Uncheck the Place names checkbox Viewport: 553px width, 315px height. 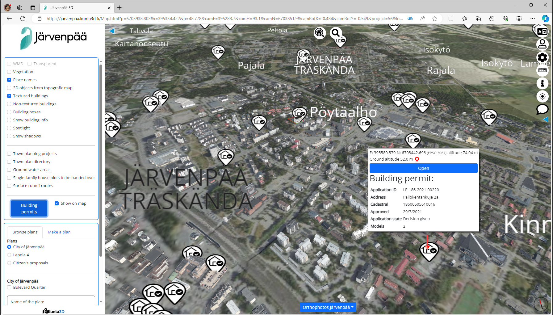[x=9, y=80]
